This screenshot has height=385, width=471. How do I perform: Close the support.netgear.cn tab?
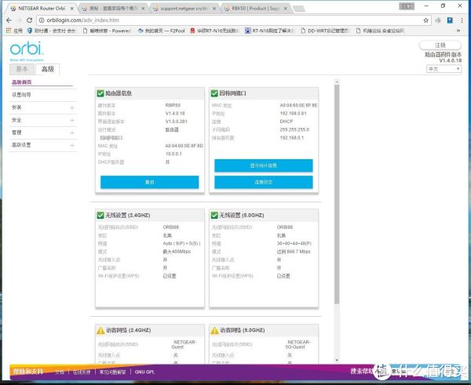pos(214,9)
